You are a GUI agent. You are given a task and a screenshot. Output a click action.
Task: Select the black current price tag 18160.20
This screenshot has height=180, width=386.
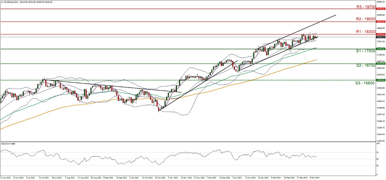tap(379, 37)
